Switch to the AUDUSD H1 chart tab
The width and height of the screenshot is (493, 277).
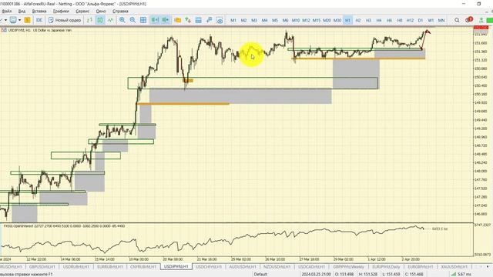[242, 267]
